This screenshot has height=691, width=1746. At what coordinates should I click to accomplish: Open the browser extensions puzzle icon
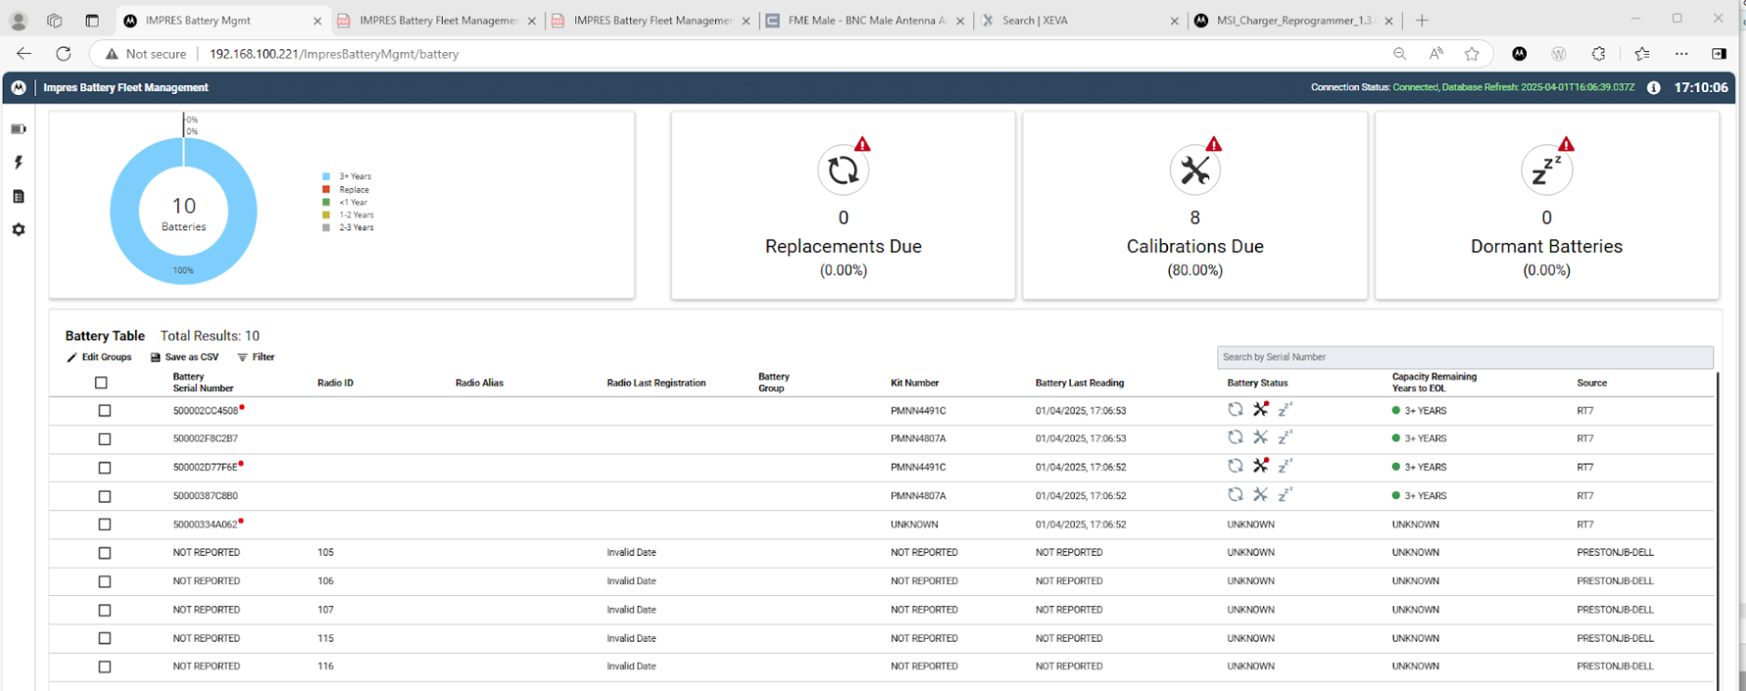pyautogui.click(x=1599, y=54)
